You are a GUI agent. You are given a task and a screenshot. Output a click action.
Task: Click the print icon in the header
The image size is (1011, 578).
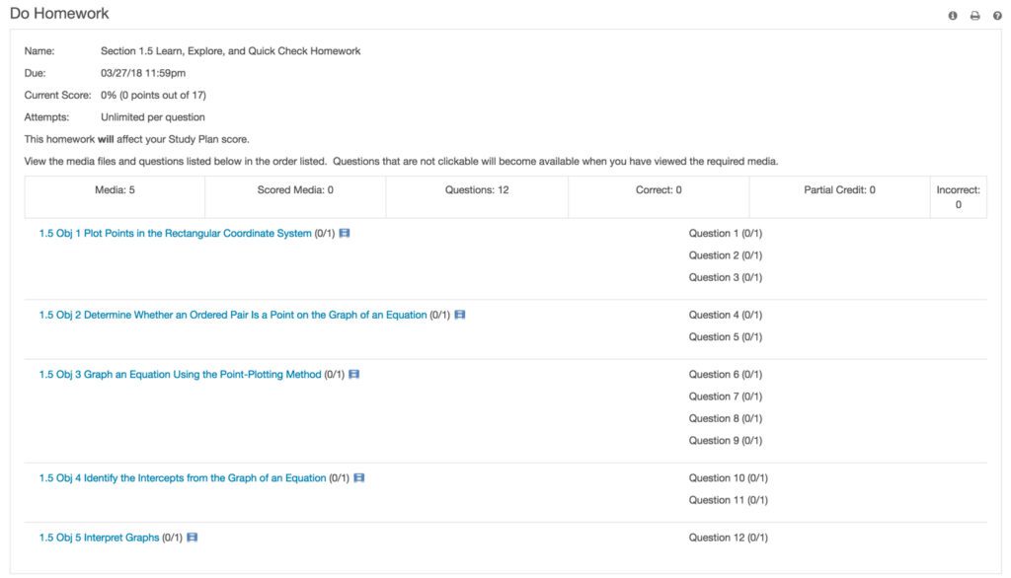pos(974,16)
